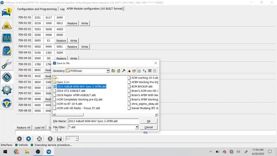Click Write on the 7D0-03-01 row
Image resolution: width=277 pixels, height=156 pixels.
pos(85,47)
